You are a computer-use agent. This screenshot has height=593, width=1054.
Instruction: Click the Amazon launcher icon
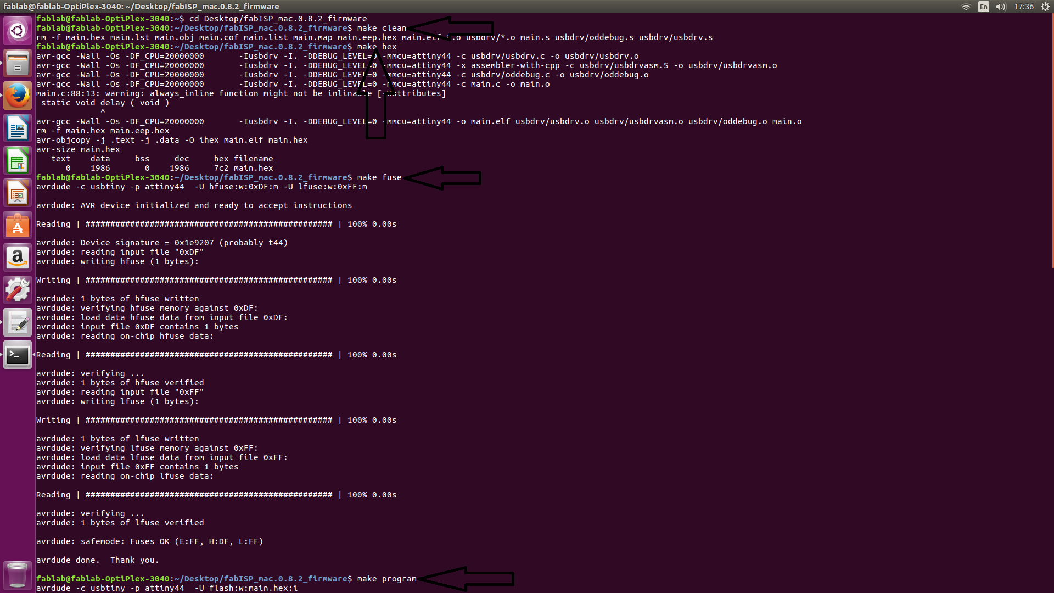click(18, 258)
